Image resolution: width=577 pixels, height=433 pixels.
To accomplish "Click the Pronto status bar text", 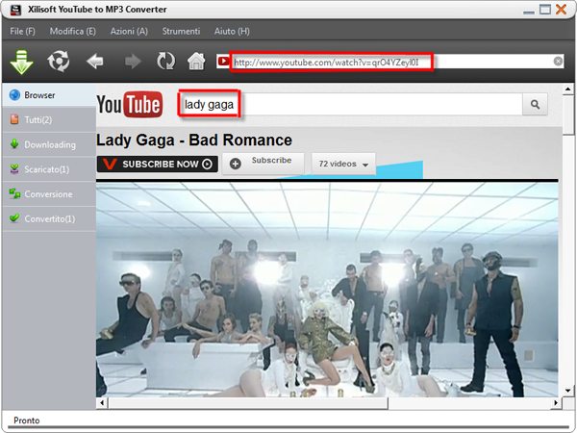I will pos(27,420).
